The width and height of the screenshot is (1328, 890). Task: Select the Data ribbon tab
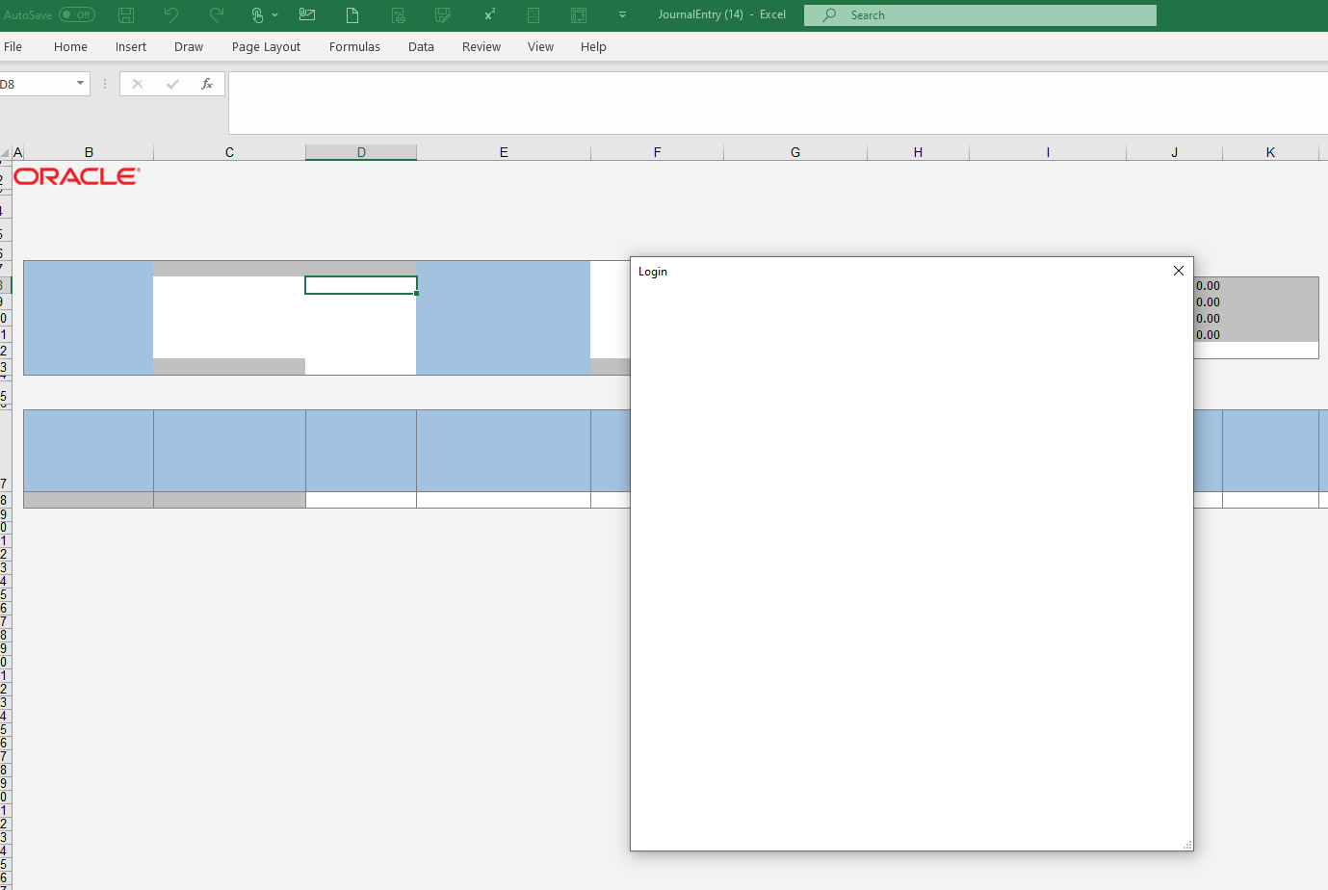(x=421, y=46)
